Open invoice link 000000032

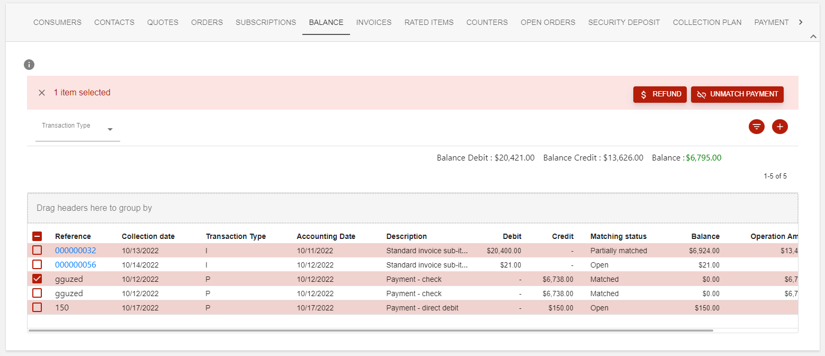tap(76, 251)
